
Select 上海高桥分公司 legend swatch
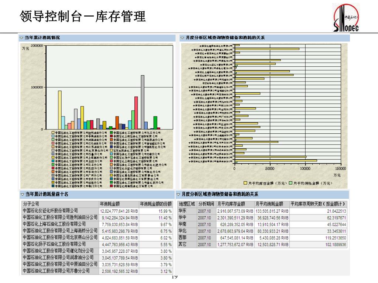pos(53,158)
